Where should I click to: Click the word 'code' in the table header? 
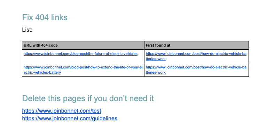53,45
